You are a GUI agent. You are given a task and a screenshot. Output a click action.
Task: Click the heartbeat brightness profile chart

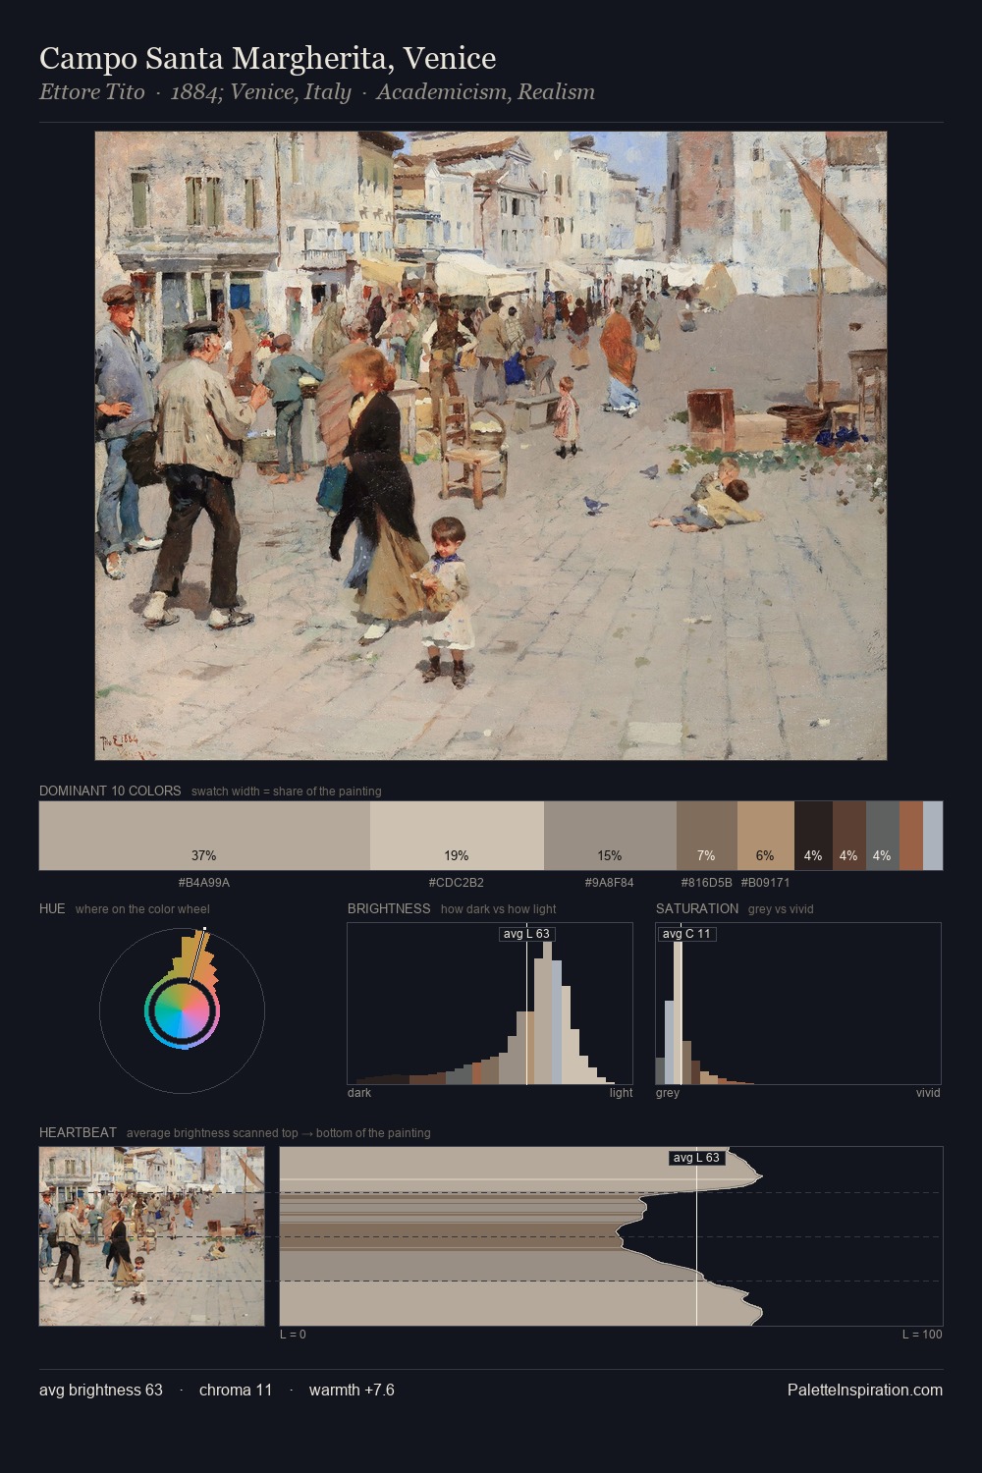[x=611, y=1236]
